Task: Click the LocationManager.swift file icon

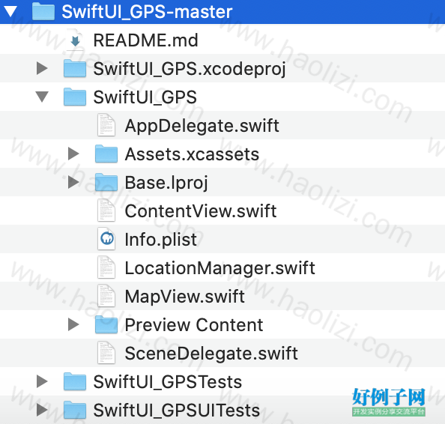Action: [106, 267]
